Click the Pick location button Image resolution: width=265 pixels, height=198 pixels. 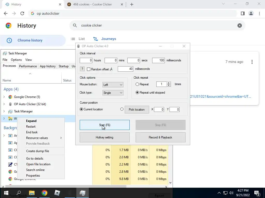pos(137,110)
